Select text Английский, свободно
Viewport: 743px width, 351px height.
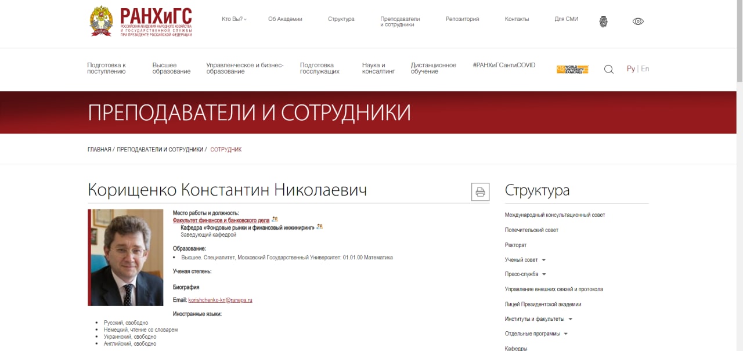tap(130, 344)
